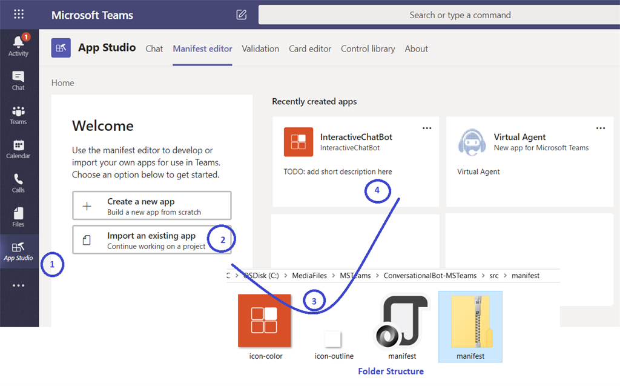Select the manifest zip archive
The height and width of the screenshot is (386, 620).
pos(470,327)
